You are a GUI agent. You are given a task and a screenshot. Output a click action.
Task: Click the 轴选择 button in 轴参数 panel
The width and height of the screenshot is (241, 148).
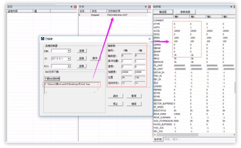click(163, 12)
